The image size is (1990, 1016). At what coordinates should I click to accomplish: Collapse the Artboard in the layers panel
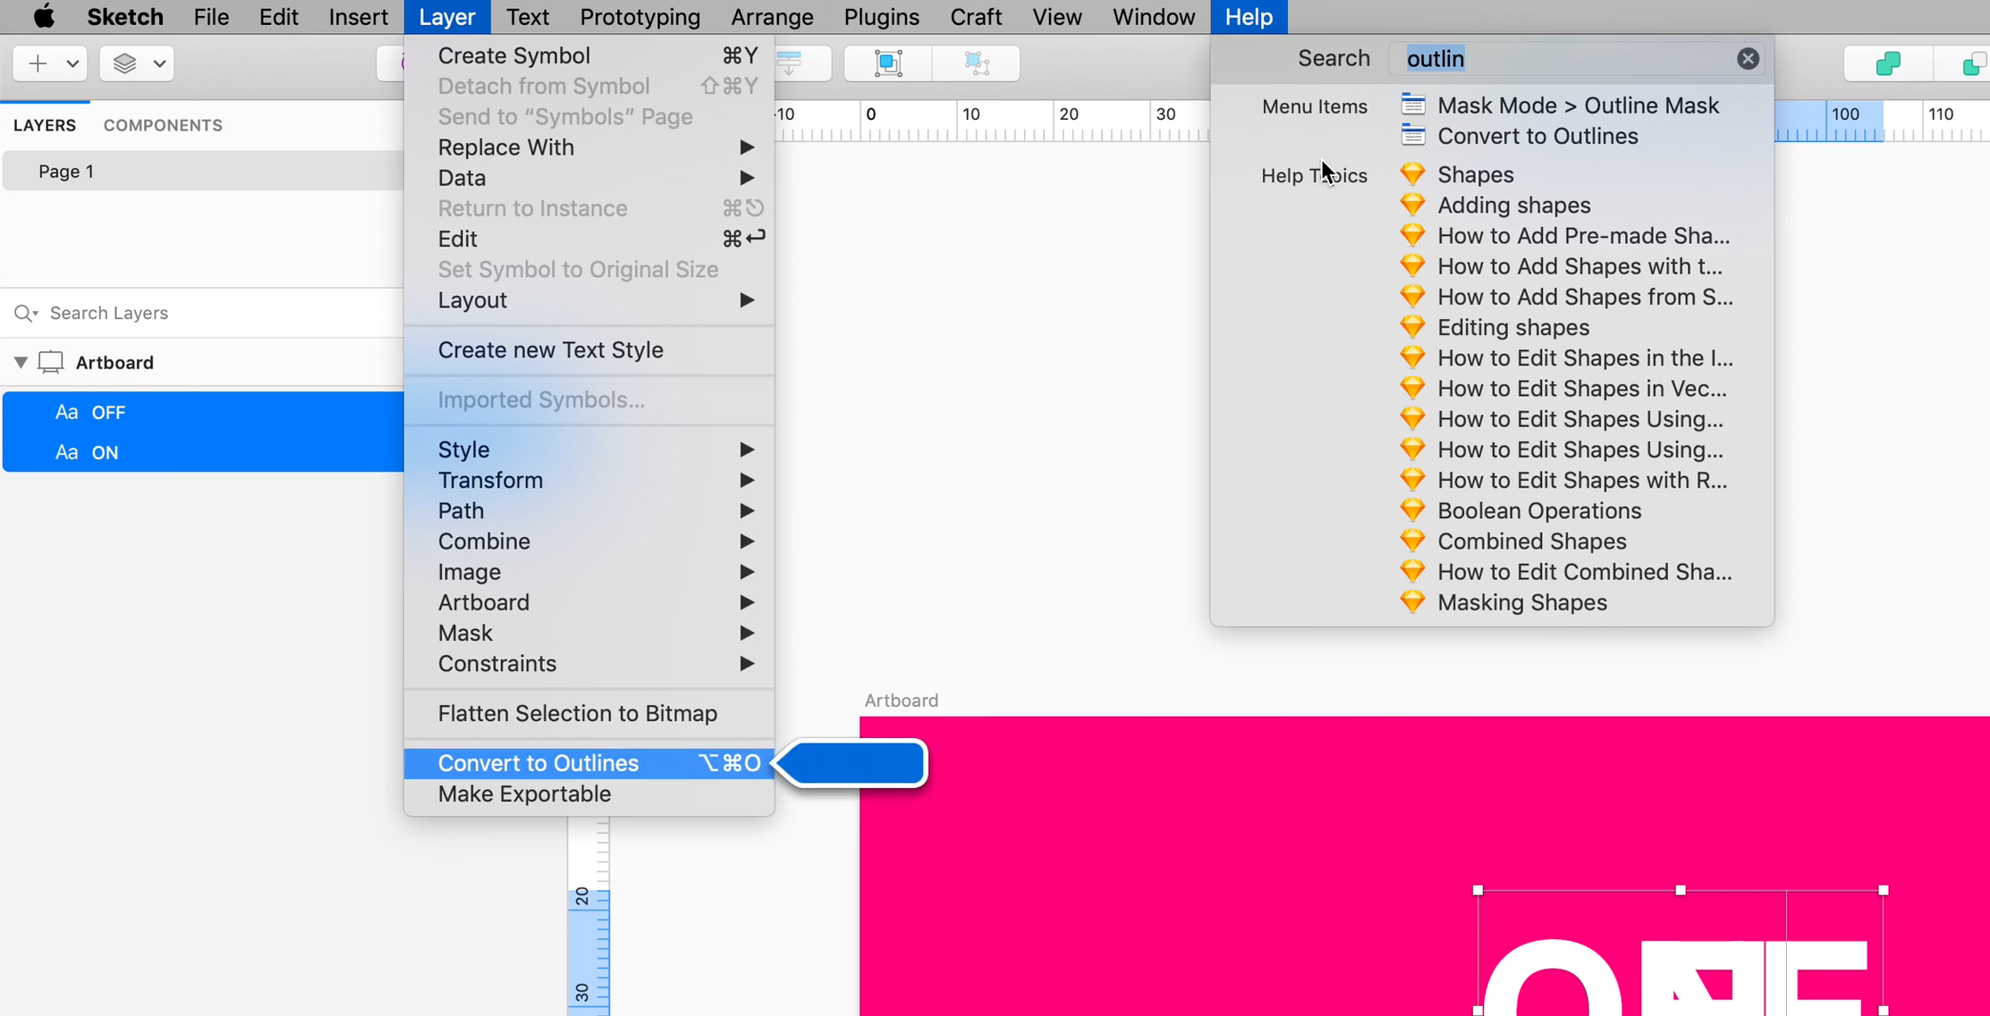[20, 362]
